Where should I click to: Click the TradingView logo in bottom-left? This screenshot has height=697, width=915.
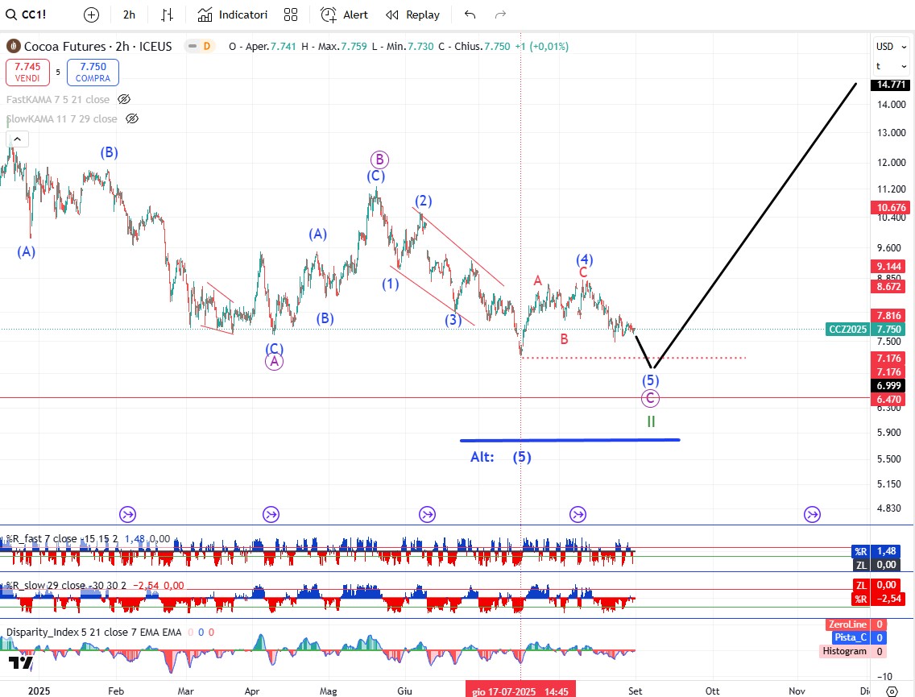[21, 662]
